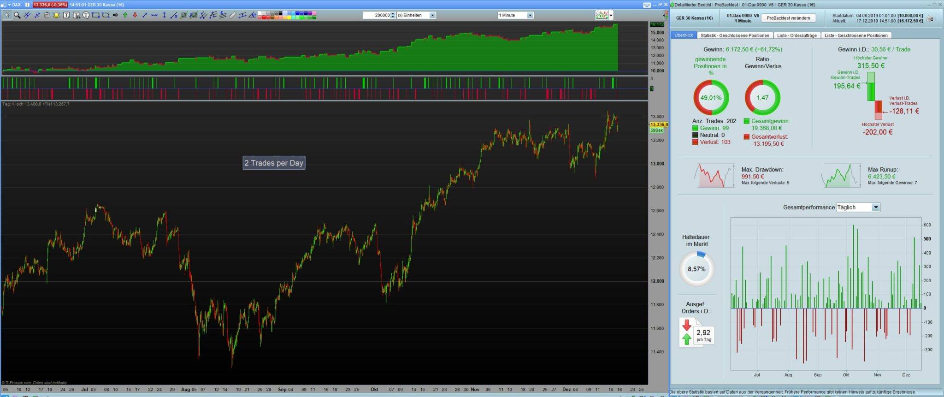Click the Gesamtgewinn 19.368,00 € value

pos(767,128)
